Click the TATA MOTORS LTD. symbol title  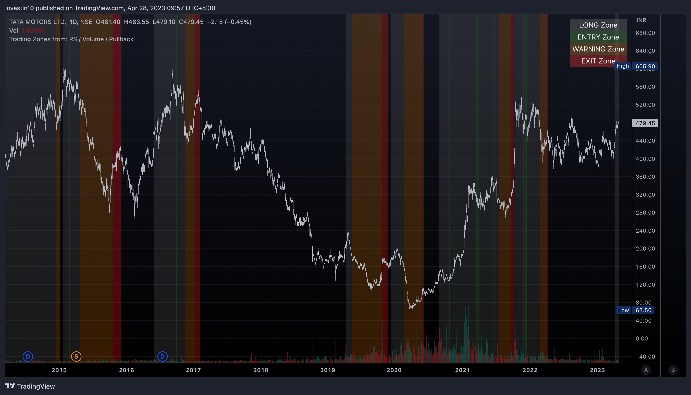coord(38,22)
